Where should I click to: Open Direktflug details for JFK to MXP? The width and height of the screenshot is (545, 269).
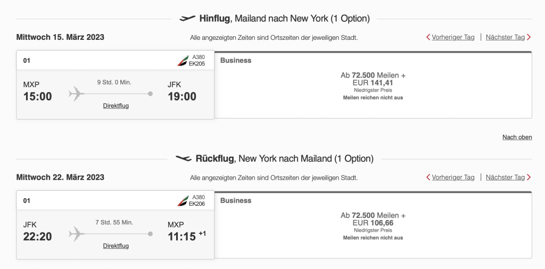click(x=115, y=246)
